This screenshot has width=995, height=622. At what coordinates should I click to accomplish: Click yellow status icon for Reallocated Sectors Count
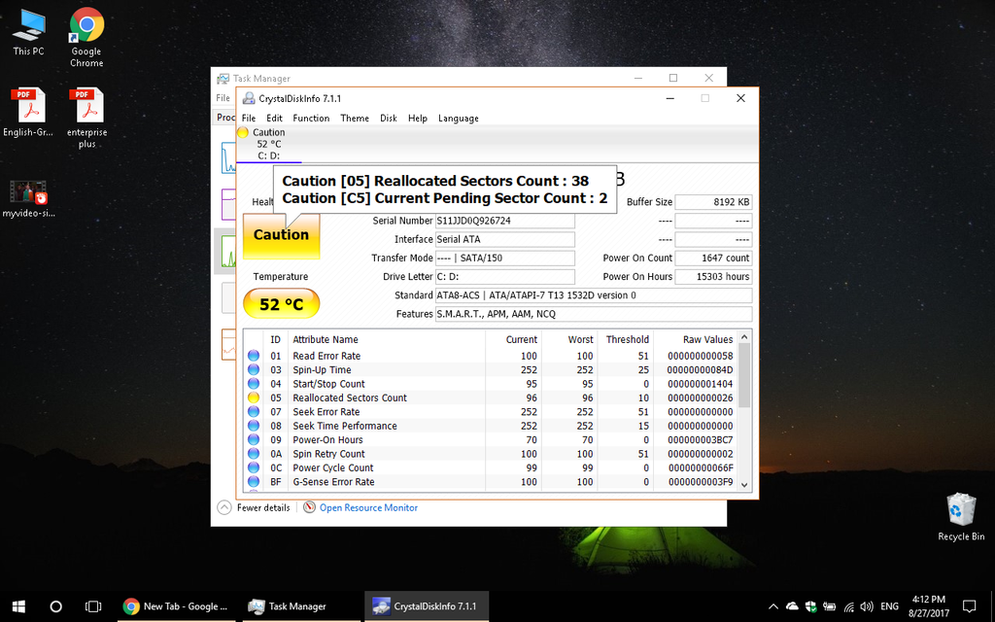pyautogui.click(x=254, y=397)
